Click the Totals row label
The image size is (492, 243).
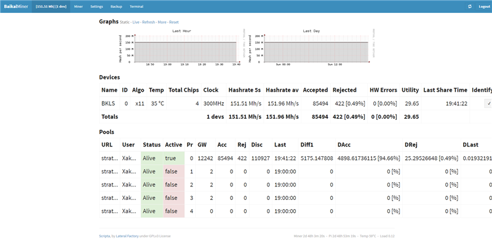pos(109,117)
